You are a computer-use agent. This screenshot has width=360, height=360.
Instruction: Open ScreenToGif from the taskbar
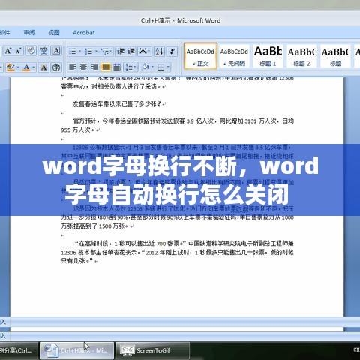(x=152, y=350)
